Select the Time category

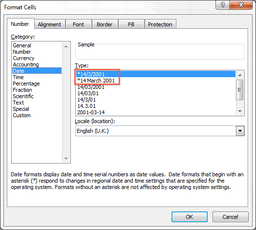pos(37,77)
